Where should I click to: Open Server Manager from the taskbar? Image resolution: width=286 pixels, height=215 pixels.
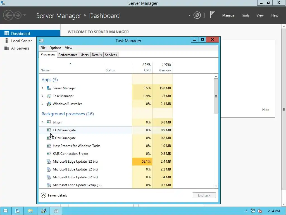point(18,211)
